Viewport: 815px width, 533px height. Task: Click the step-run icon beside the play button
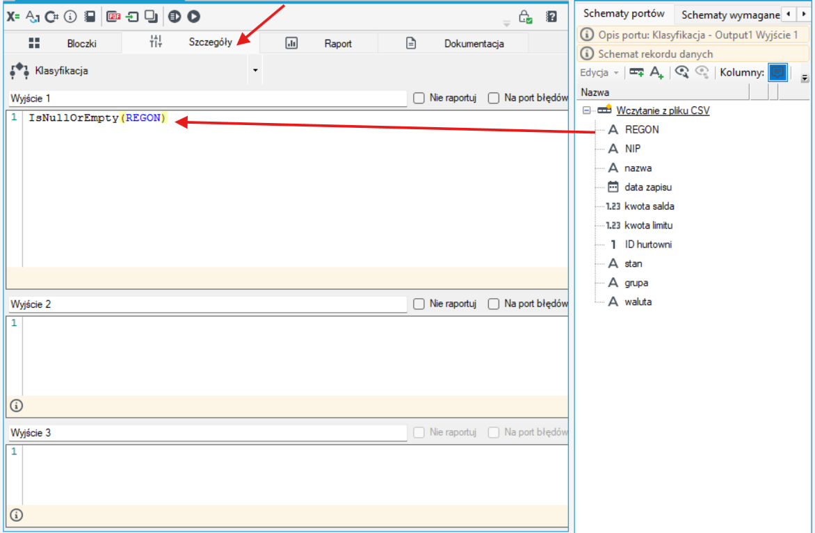175,17
